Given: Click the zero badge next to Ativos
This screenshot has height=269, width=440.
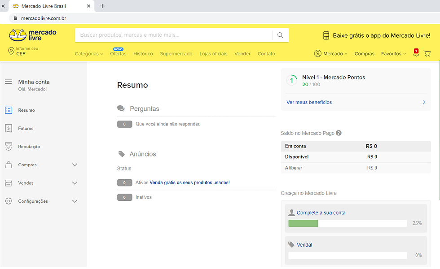Looking at the screenshot, I should [x=125, y=183].
